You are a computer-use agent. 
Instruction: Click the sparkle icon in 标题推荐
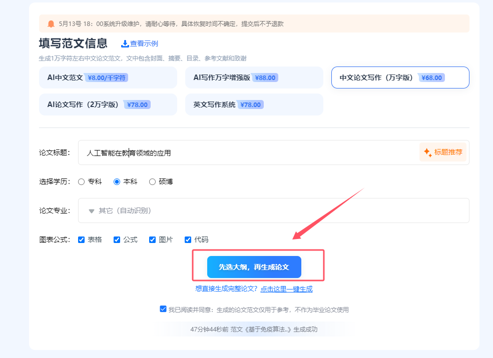[x=427, y=152]
